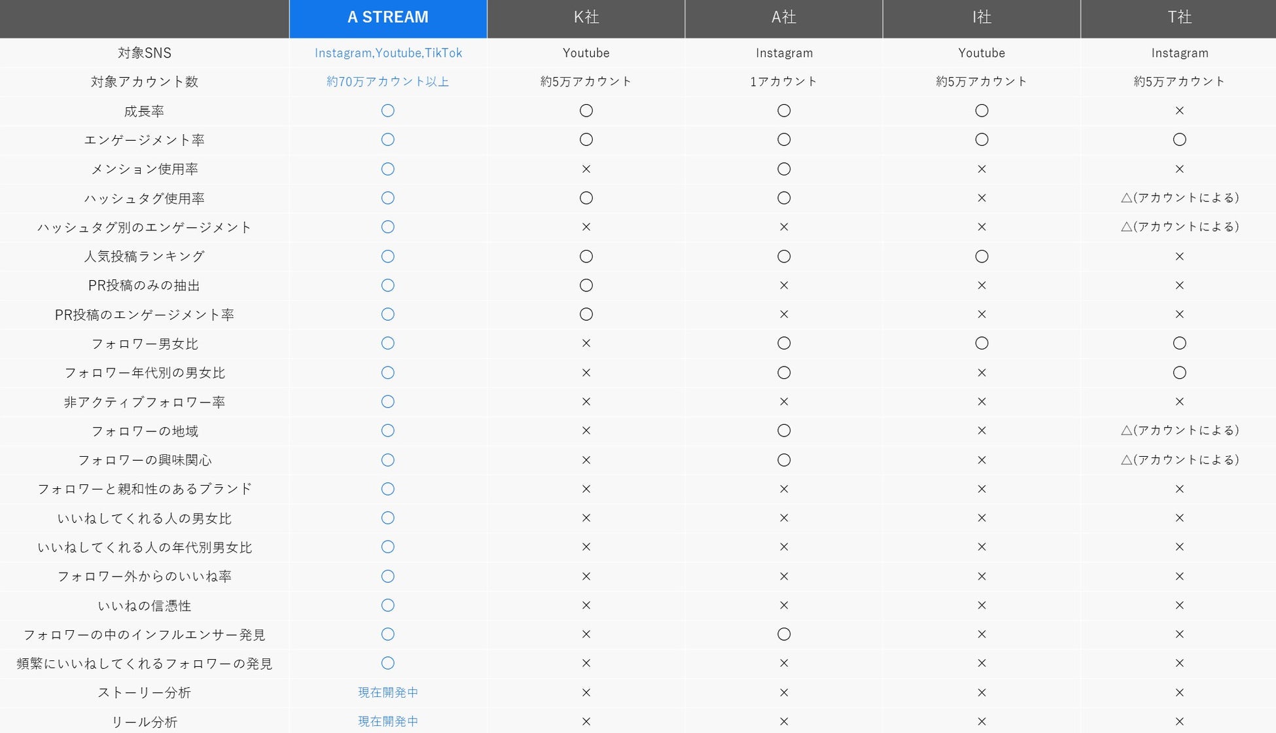Click A STREAM circle in 成長率 row
The height and width of the screenshot is (733, 1276).
coord(387,111)
